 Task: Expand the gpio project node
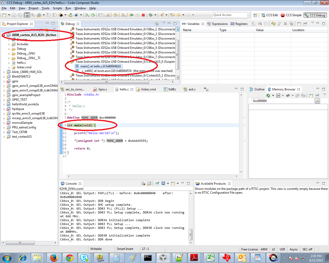[4, 81]
